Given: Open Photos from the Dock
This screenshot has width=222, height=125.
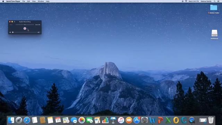Looking at the screenshot, I should pos(82,120).
